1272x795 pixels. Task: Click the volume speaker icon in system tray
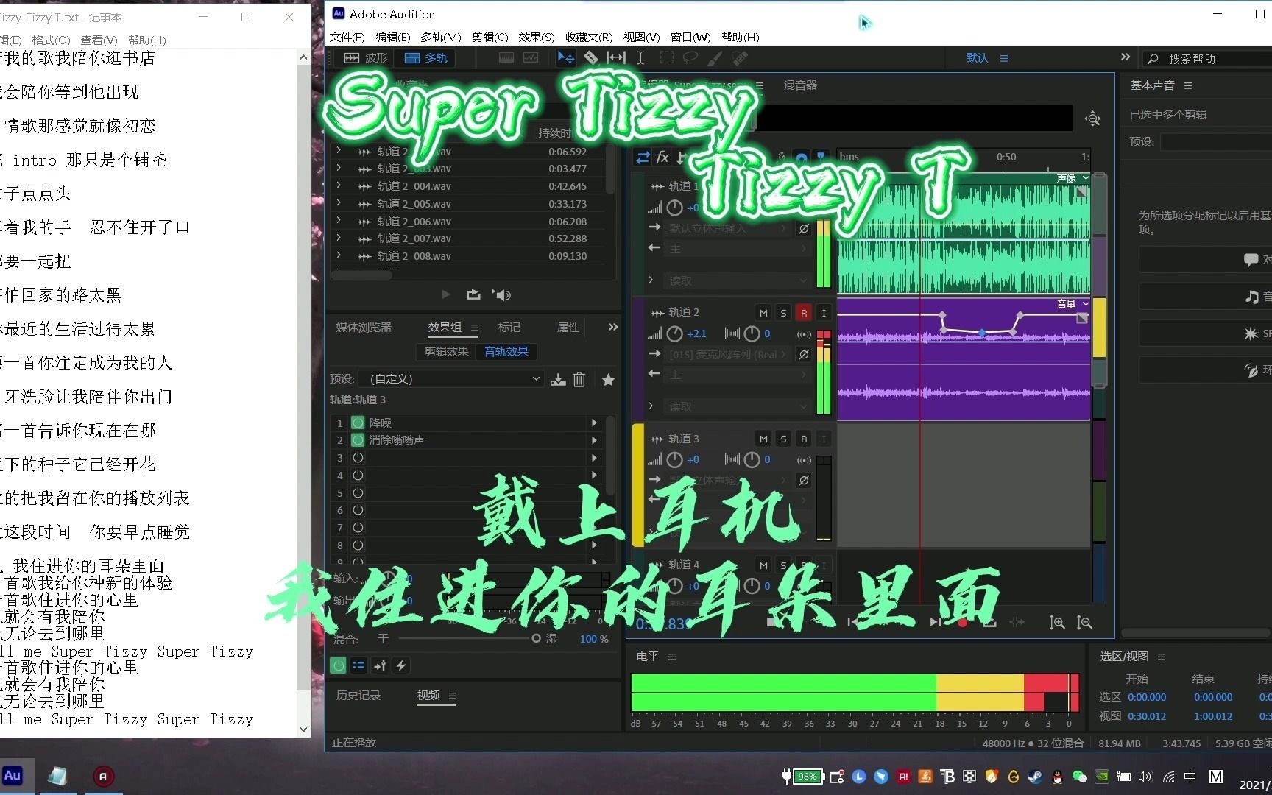pyautogui.click(x=1145, y=776)
